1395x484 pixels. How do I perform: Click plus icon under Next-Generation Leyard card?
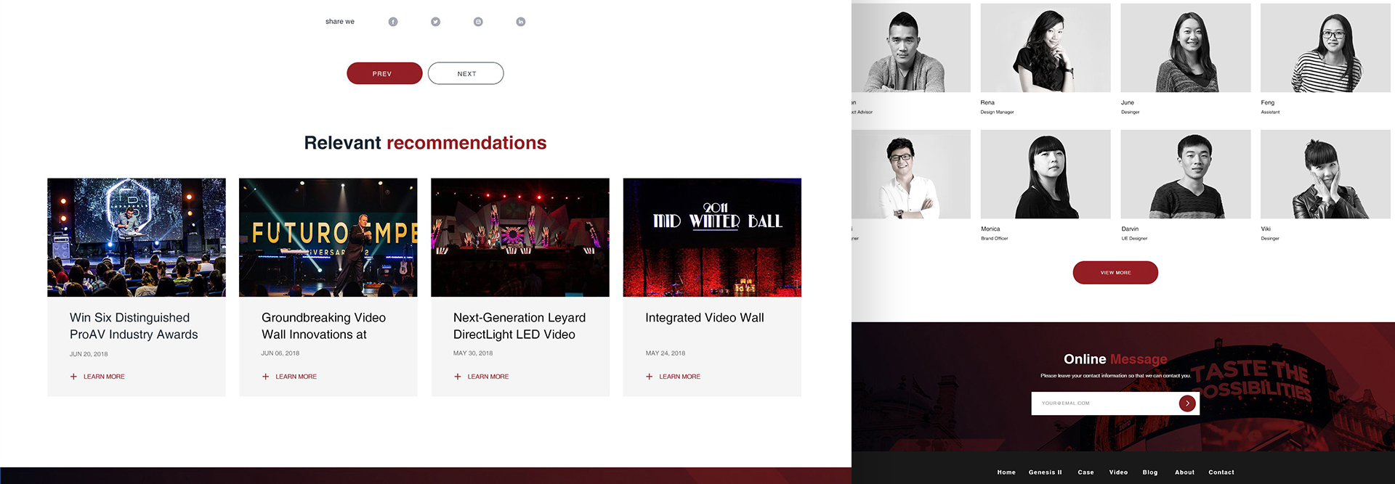tap(457, 377)
